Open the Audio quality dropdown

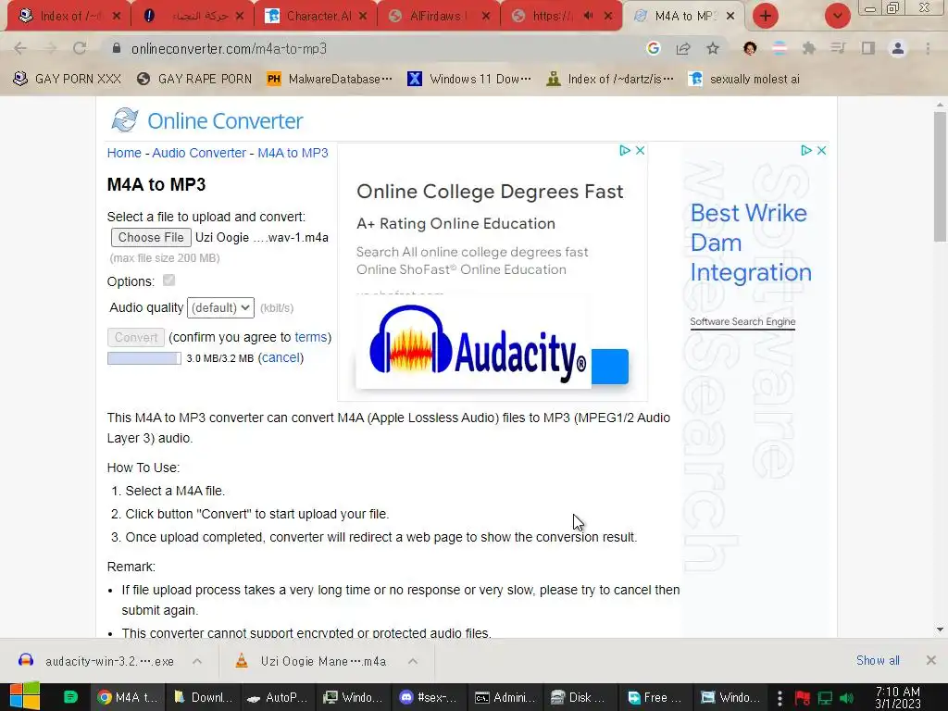(220, 307)
